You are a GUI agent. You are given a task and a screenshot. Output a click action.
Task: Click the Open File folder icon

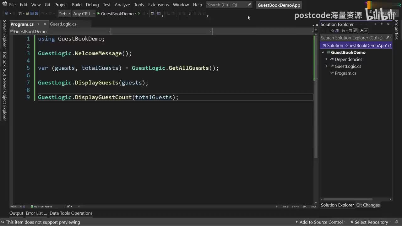[x=27, y=13]
